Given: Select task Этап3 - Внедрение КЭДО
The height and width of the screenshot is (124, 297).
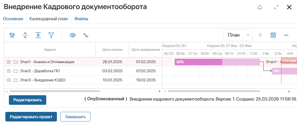Looking at the screenshot, I should point(43,80).
